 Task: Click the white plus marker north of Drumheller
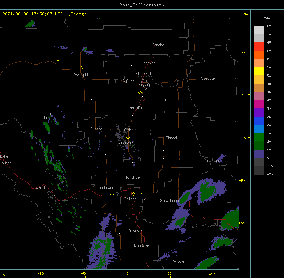coord(202,124)
